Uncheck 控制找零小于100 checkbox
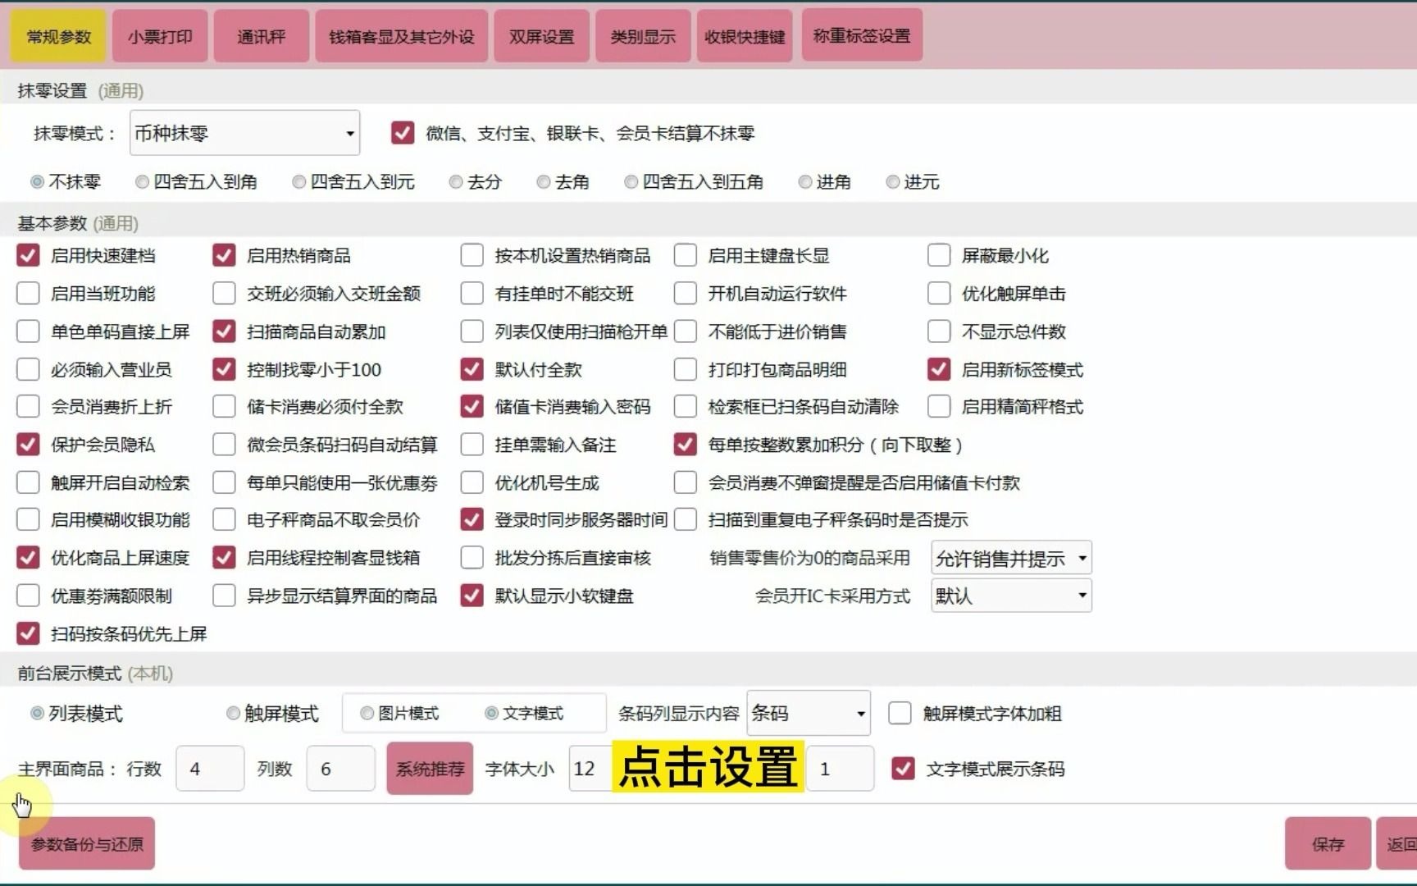The height and width of the screenshot is (886, 1417). 224,369
